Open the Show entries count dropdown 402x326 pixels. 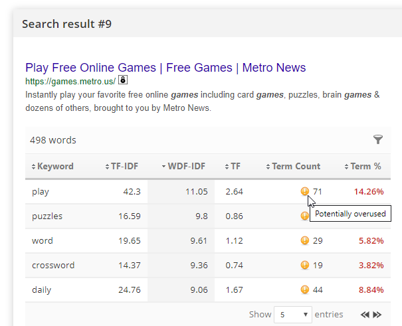pos(294,315)
